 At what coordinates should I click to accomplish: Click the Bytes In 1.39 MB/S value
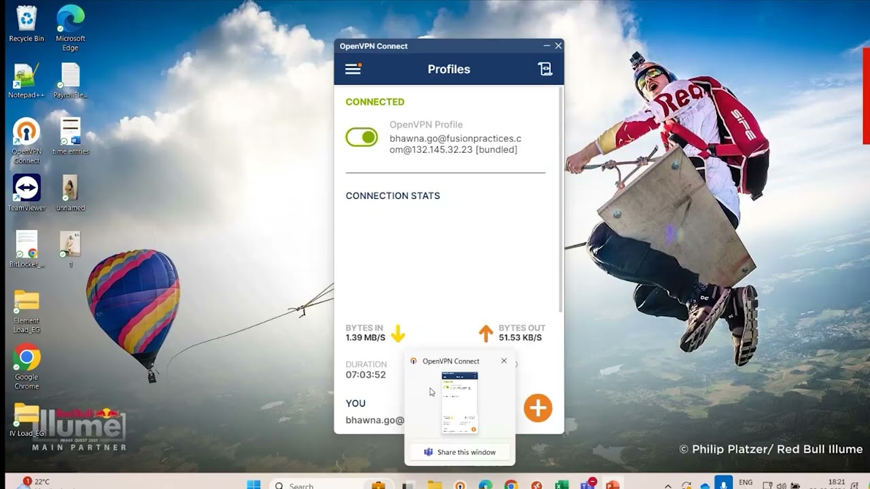click(365, 338)
